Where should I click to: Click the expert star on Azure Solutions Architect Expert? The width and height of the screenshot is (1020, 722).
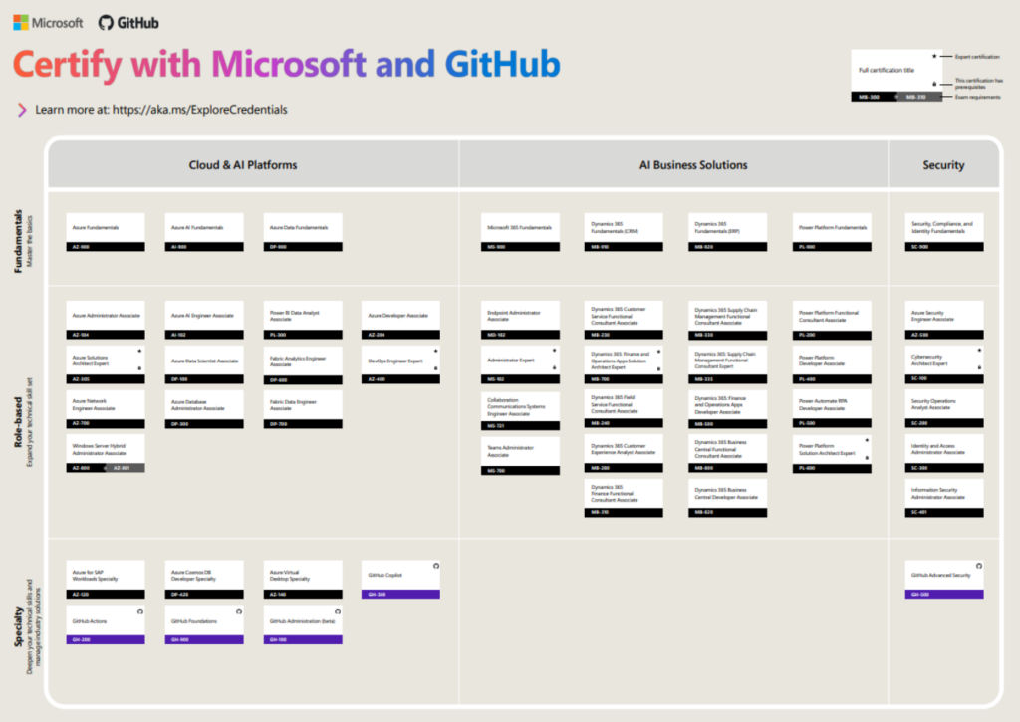(138, 351)
